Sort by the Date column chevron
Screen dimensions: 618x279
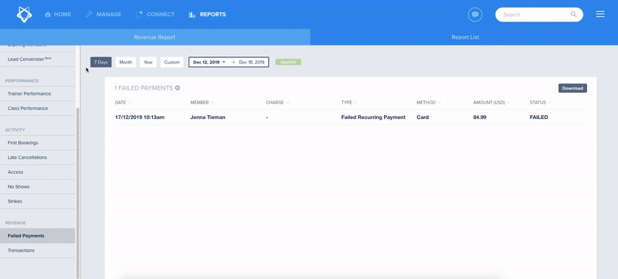point(130,103)
